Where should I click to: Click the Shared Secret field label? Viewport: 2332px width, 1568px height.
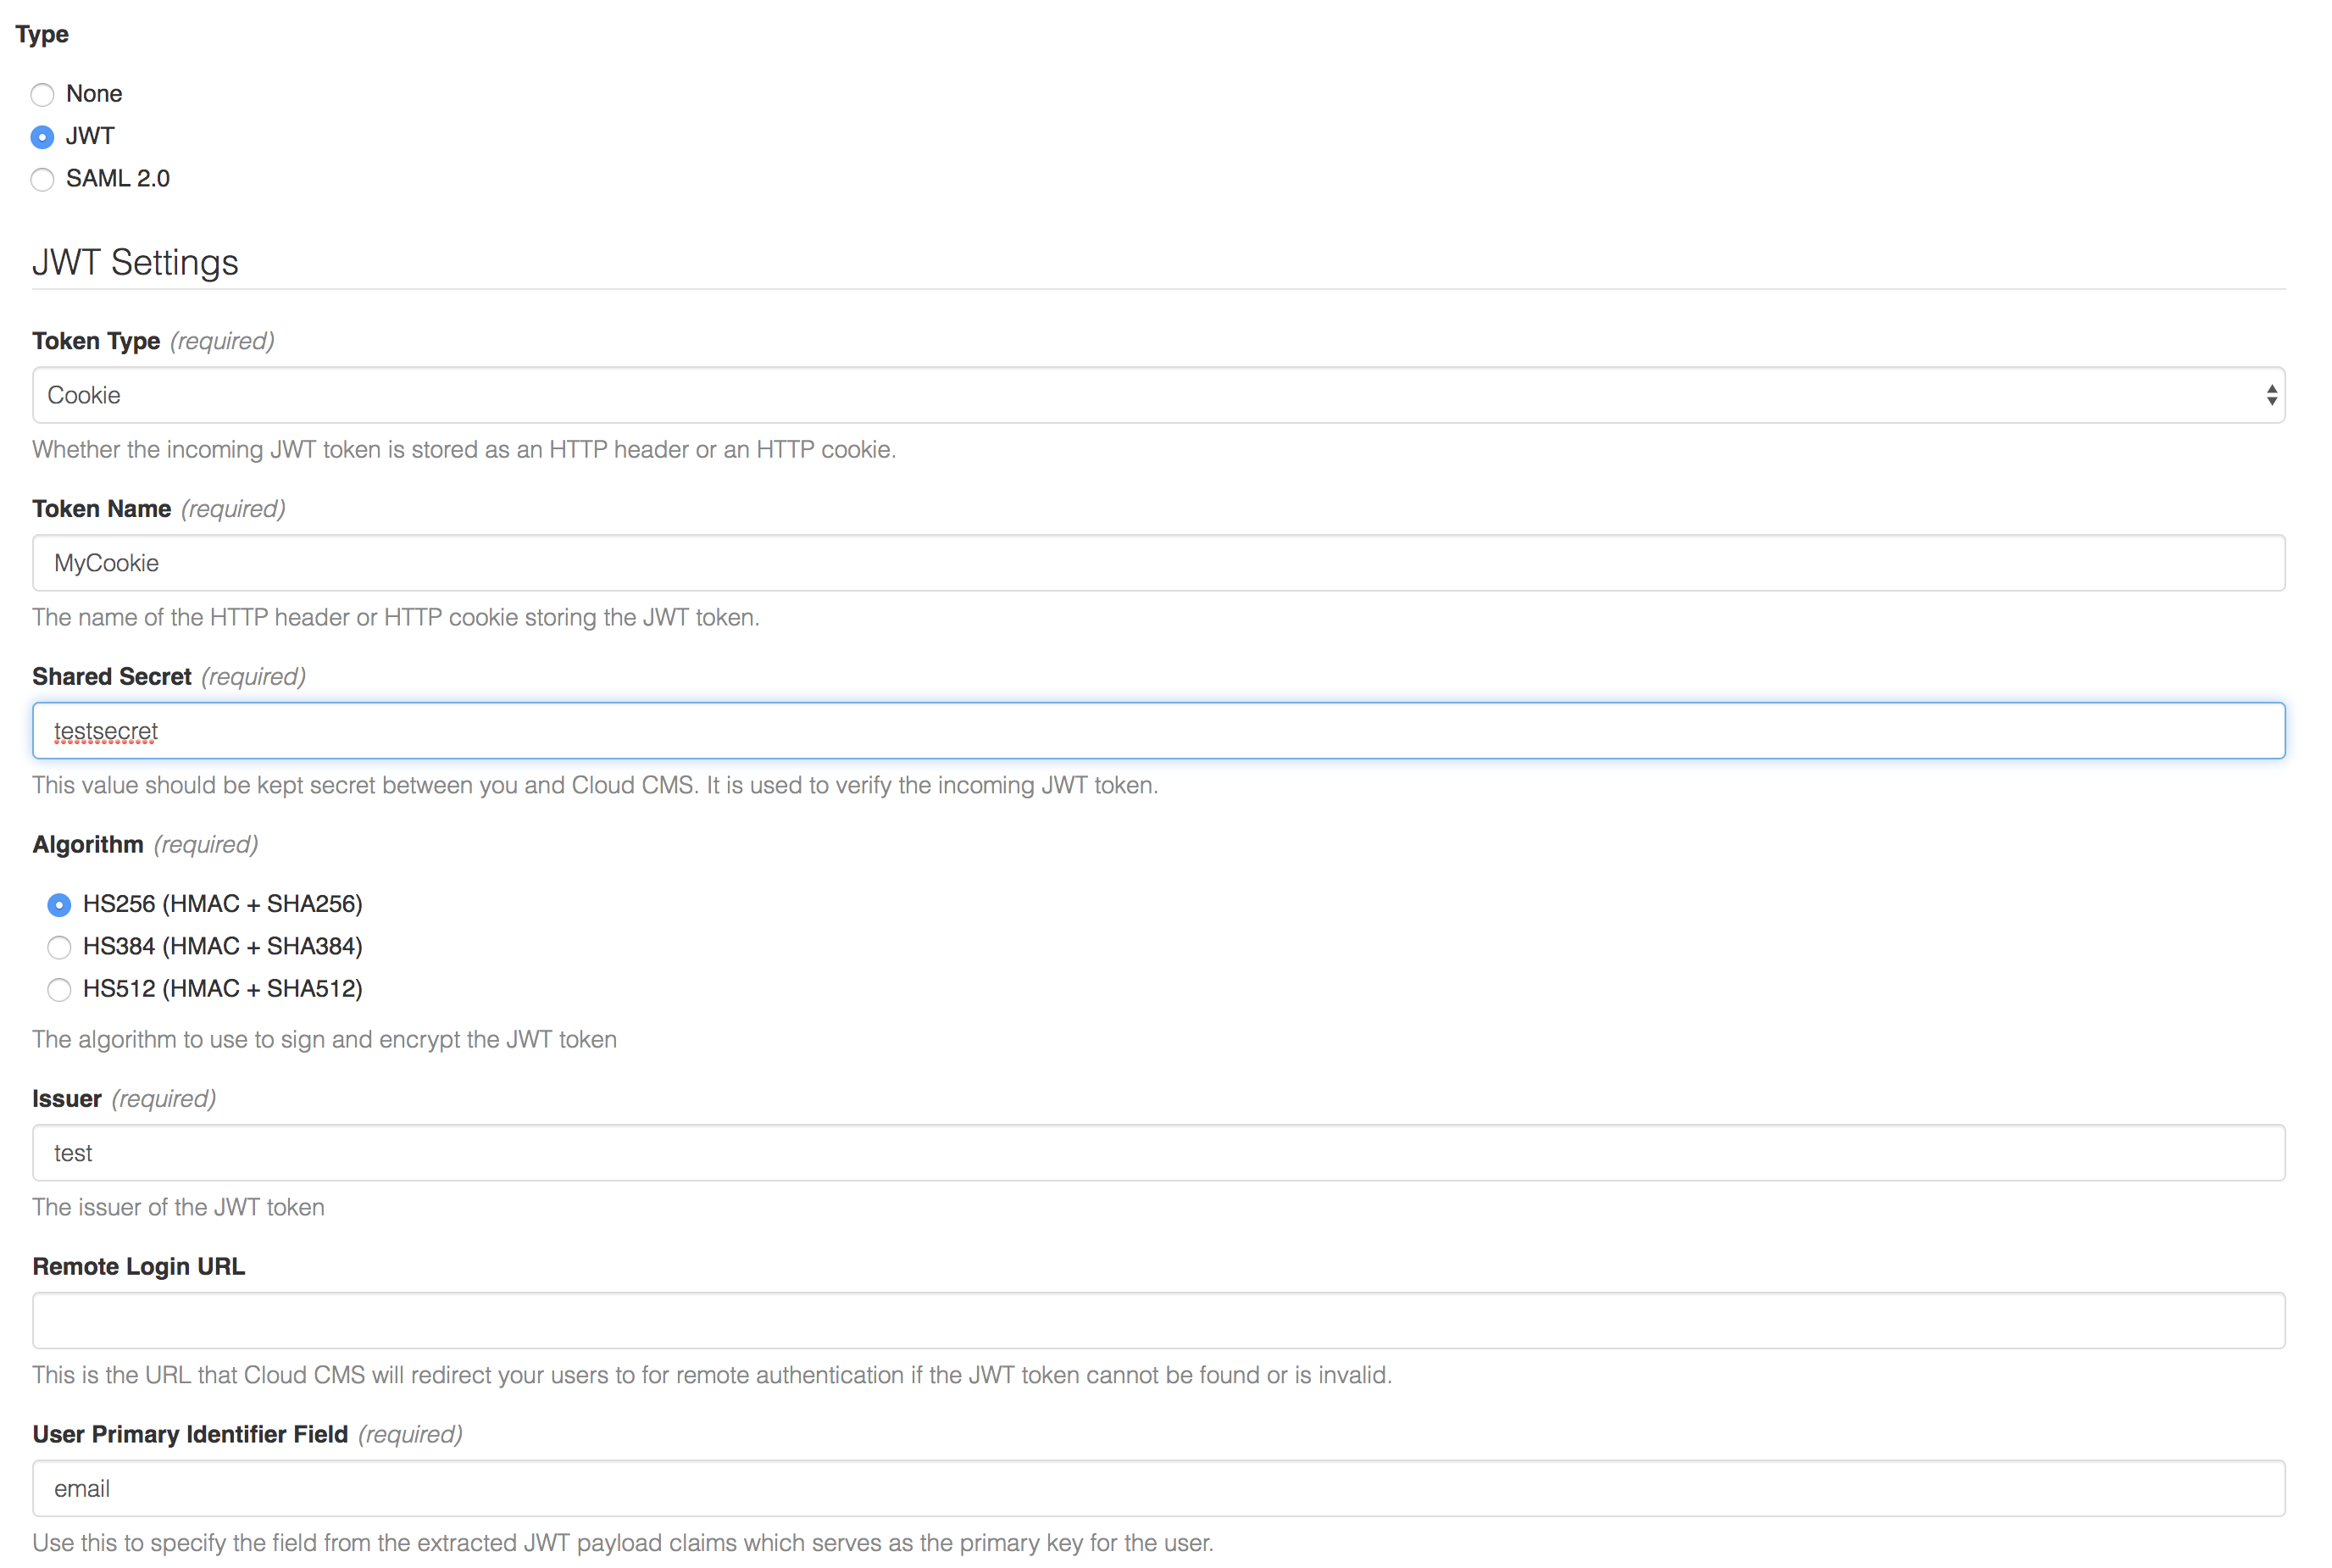pos(112,677)
